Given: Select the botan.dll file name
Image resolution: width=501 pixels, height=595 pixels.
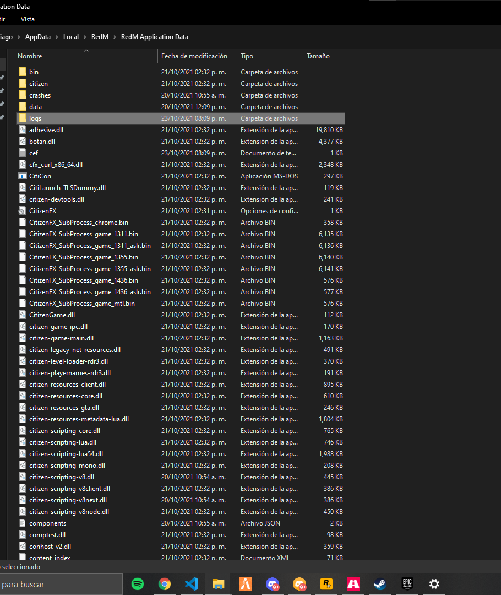Looking at the screenshot, I should [x=42, y=142].
